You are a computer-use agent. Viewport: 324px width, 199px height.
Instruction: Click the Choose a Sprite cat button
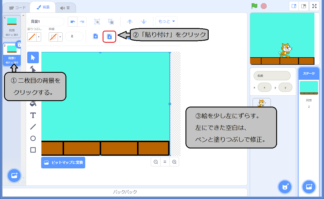pyautogui.click(x=285, y=187)
